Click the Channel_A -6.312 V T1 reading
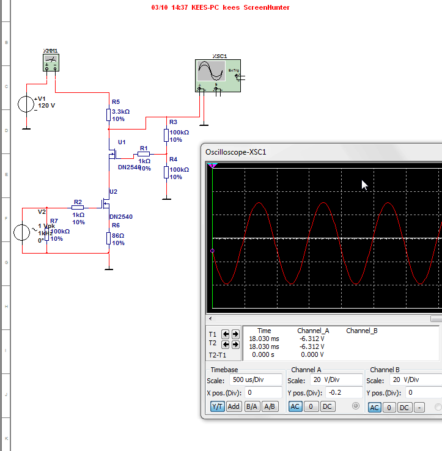The height and width of the screenshot is (451, 442). tap(312, 339)
